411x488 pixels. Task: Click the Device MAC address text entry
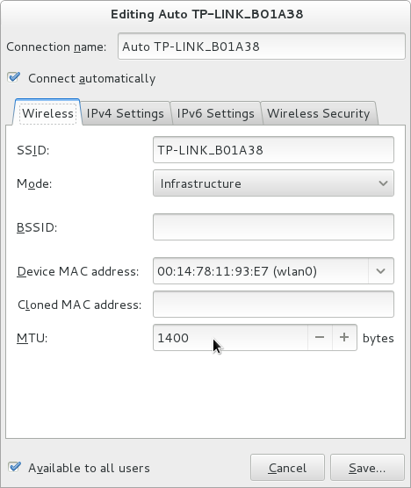pyautogui.click(x=261, y=270)
